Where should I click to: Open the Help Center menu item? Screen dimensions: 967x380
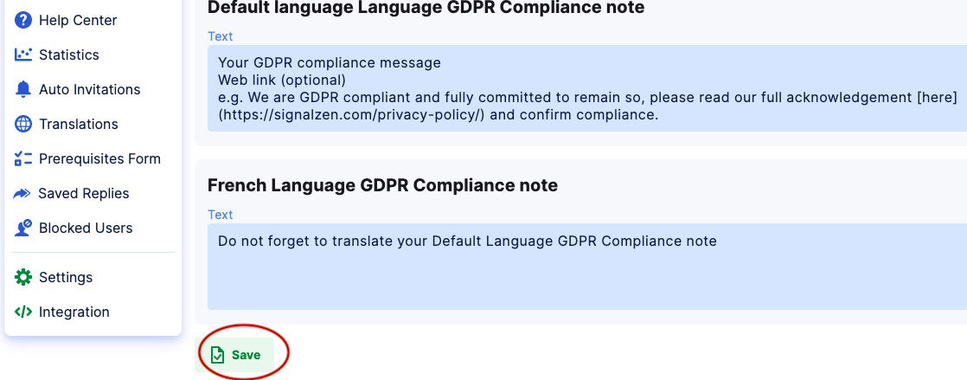pyautogui.click(x=78, y=20)
